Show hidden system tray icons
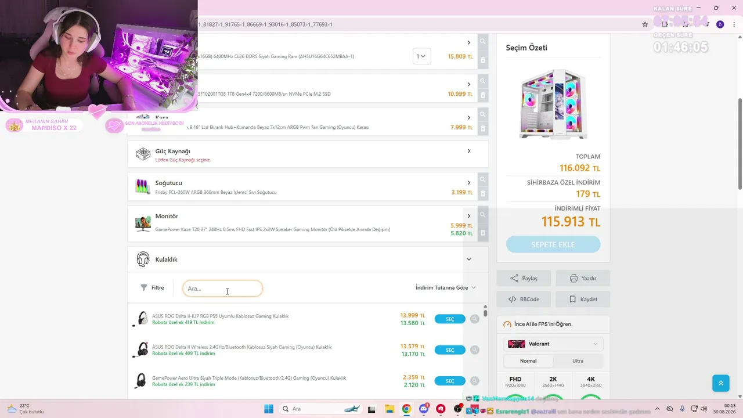 (x=657, y=409)
